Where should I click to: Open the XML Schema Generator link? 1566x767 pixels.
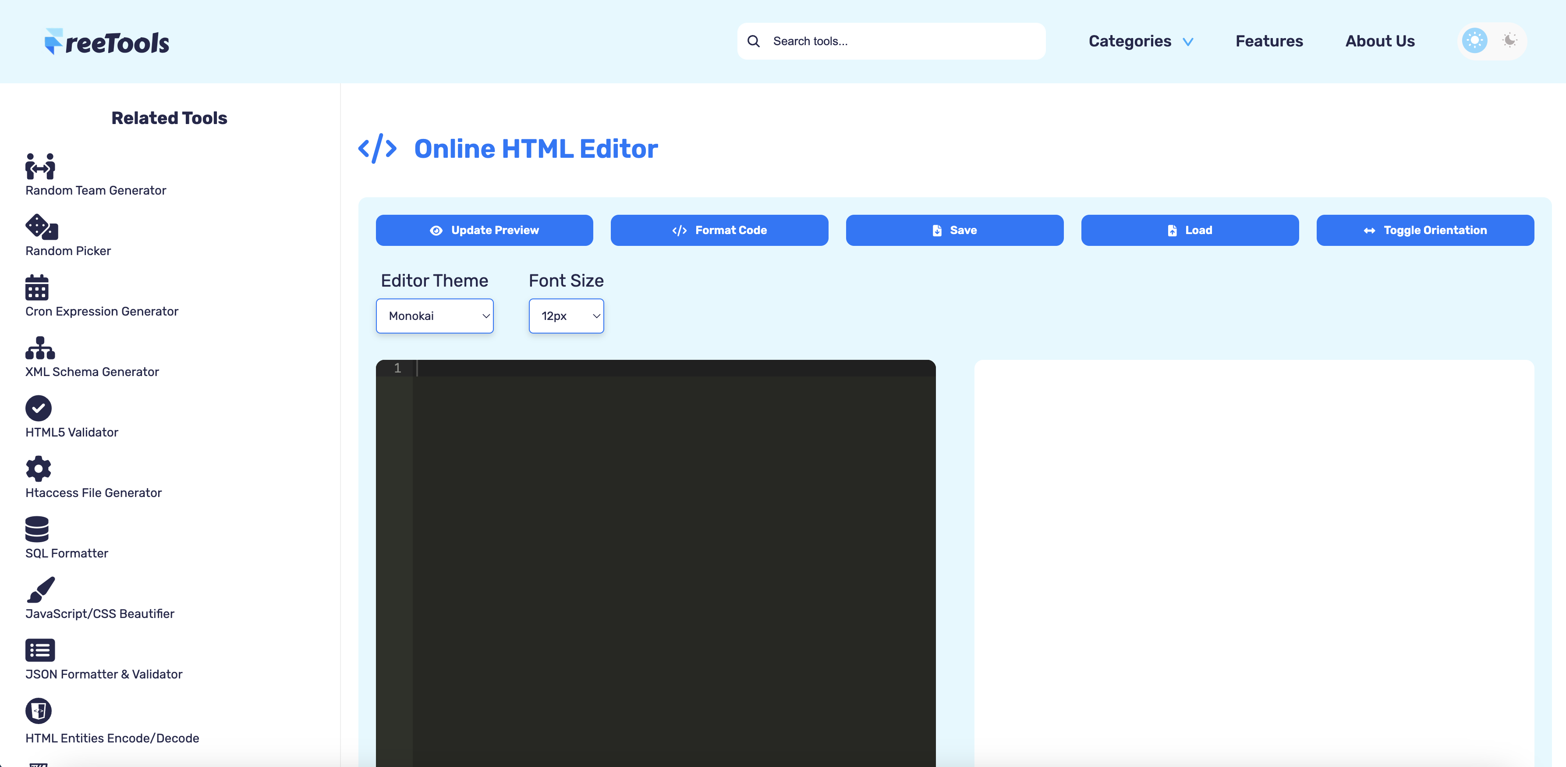coord(92,372)
